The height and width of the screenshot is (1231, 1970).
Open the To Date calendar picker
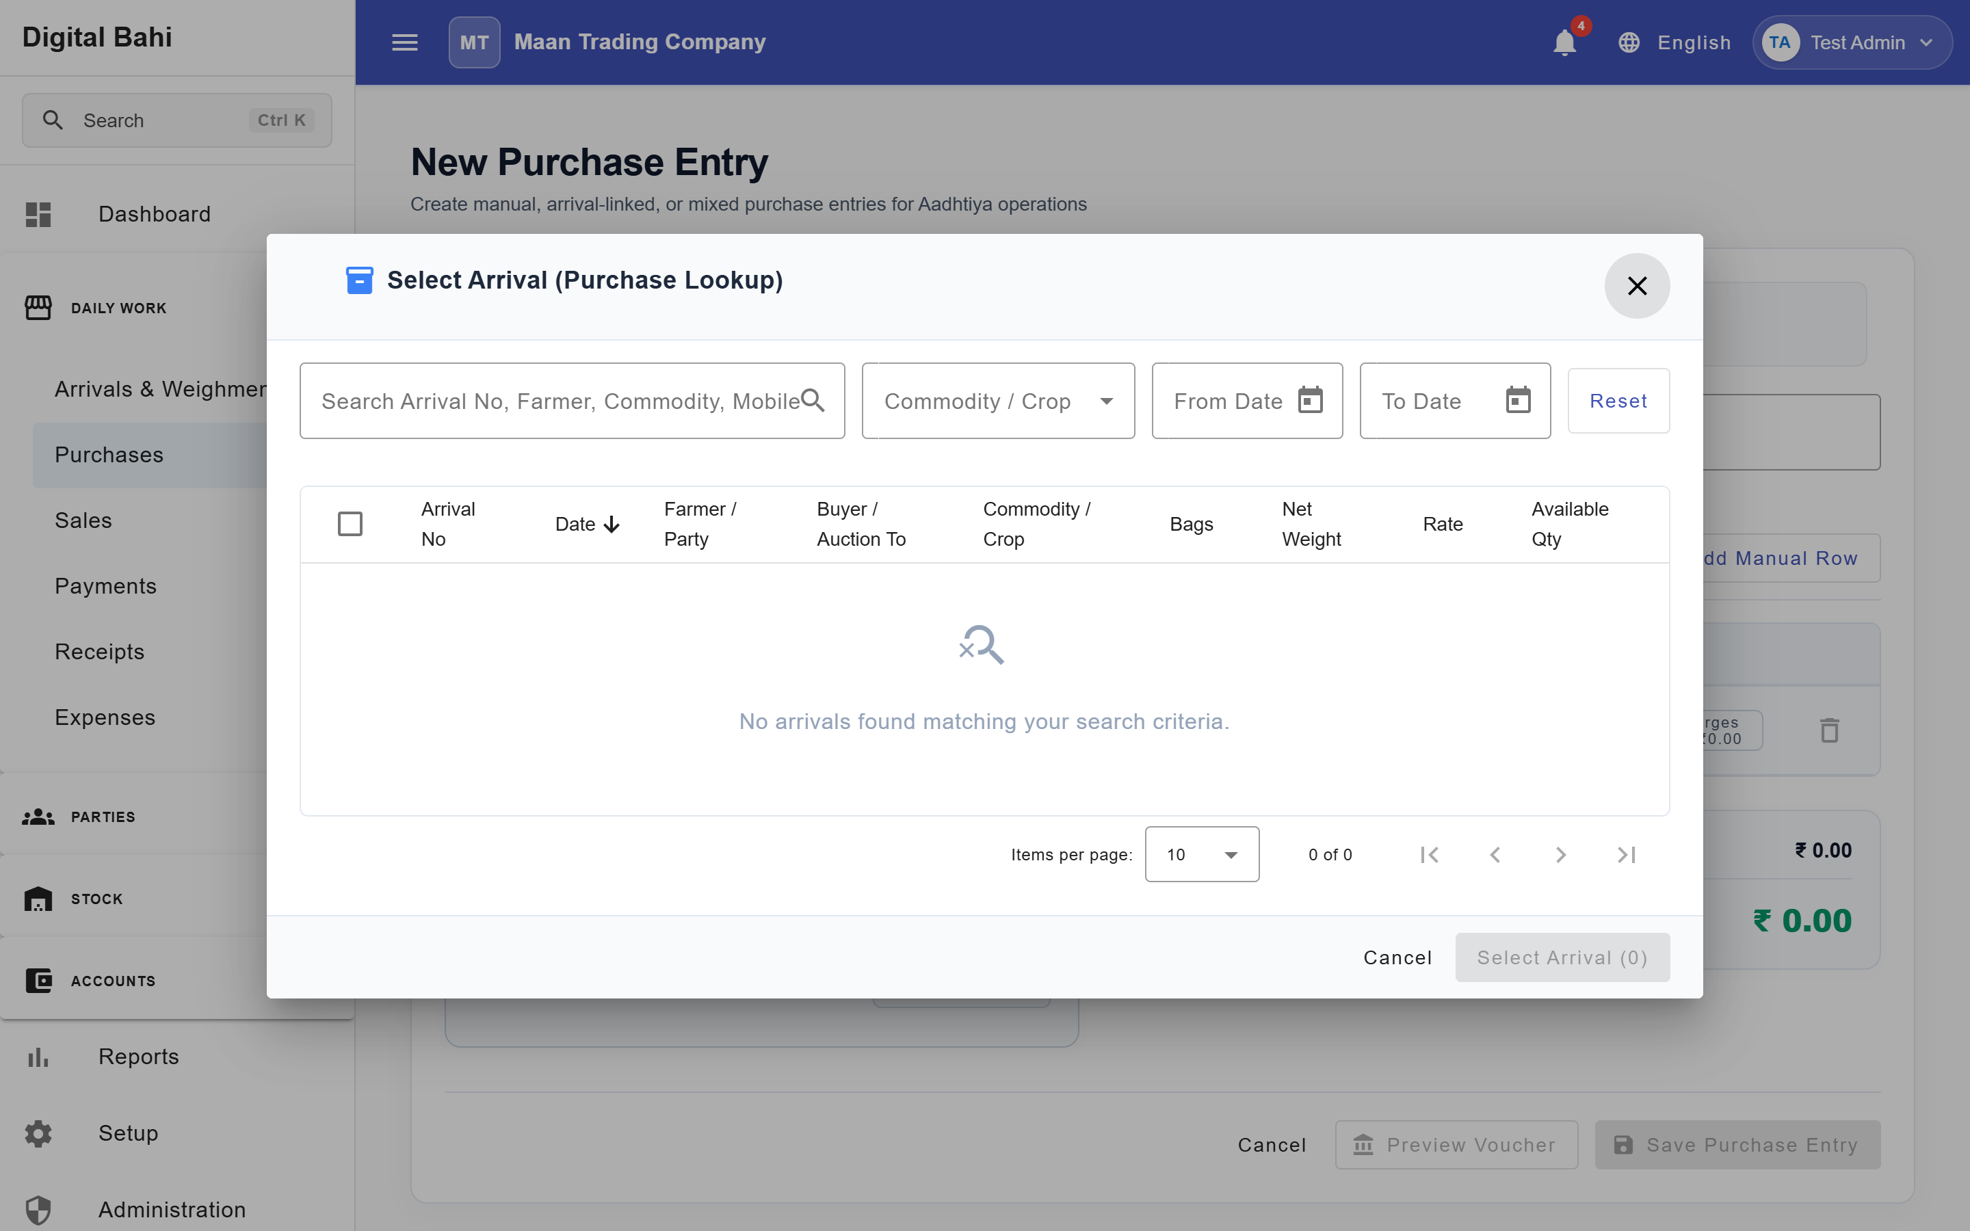[x=1517, y=400]
